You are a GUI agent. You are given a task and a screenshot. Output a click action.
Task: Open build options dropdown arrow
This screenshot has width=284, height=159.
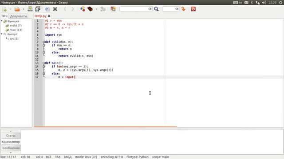point(96,9)
